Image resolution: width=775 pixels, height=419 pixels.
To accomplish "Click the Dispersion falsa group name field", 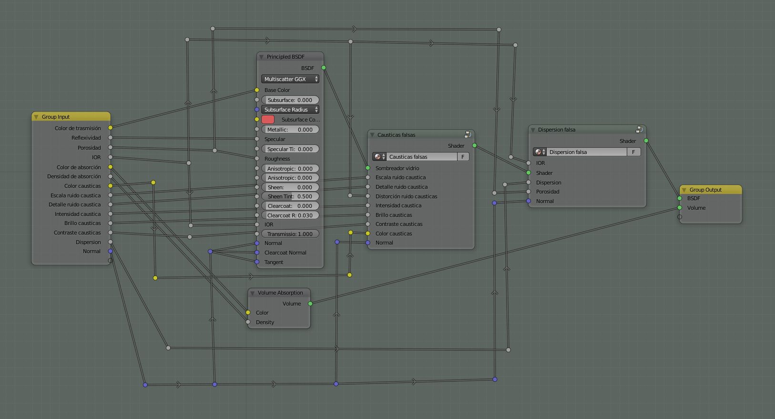I will click(x=587, y=152).
